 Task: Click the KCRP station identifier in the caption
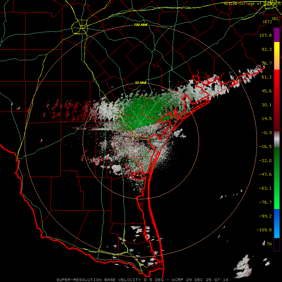178,280
